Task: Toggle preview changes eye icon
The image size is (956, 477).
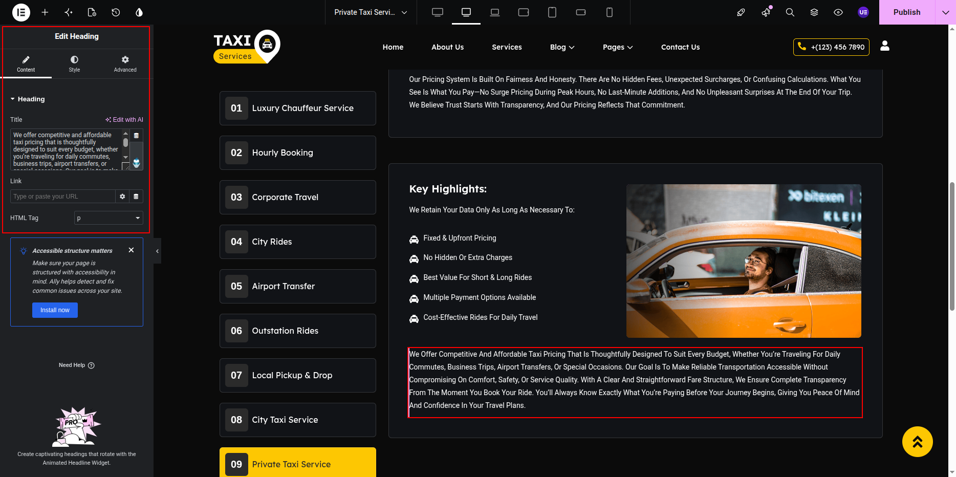Action: click(838, 12)
